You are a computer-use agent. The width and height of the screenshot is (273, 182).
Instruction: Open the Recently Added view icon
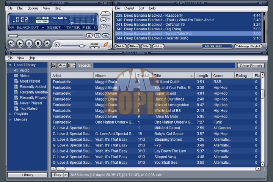point(16,87)
